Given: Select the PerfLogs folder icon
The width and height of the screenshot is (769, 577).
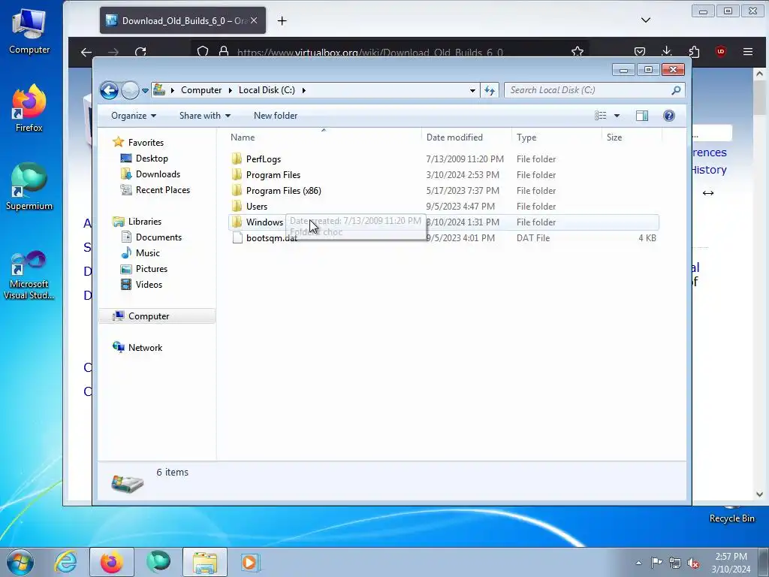Looking at the screenshot, I should point(237,159).
